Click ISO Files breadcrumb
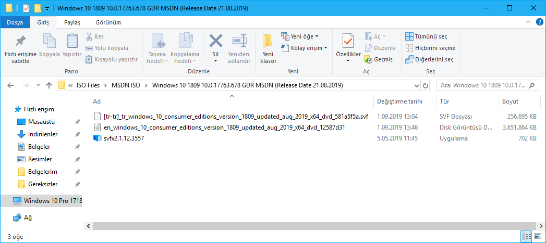The image size is (546, 243). click(x=88, y=85)
